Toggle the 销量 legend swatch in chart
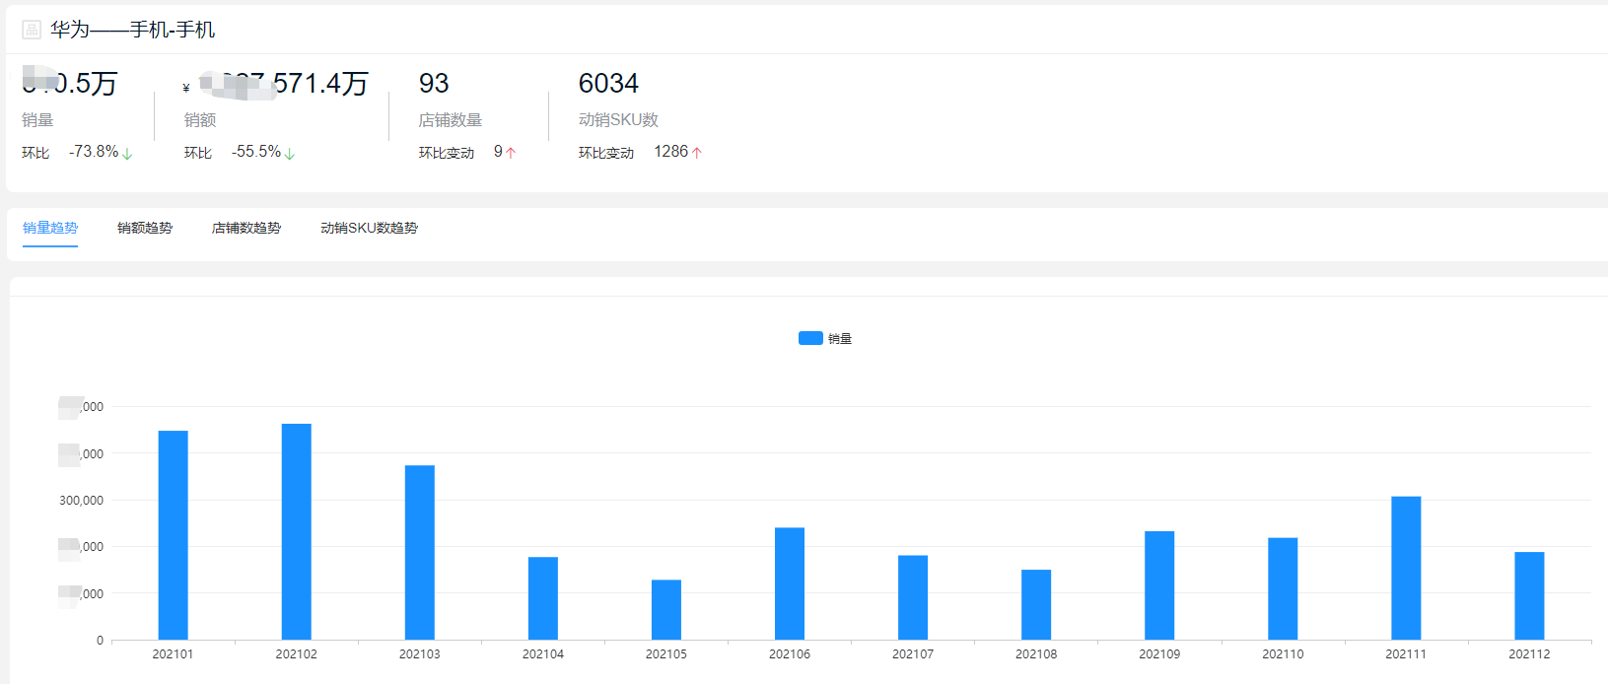The image size is (1608, 684). (x=810, y=338)
